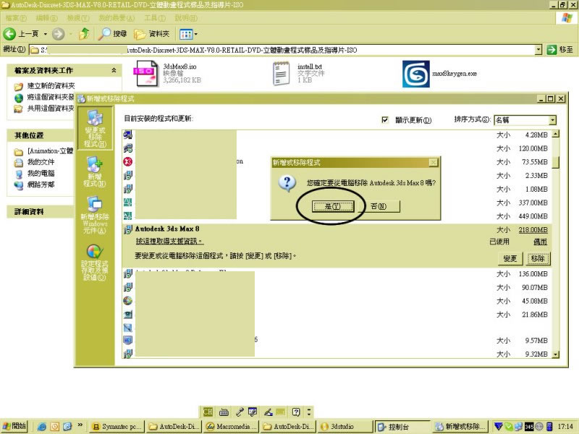This screenshot has width=579, height=434.
Task: Click the program list scrollbar up arrow
Action: point(555,134)
